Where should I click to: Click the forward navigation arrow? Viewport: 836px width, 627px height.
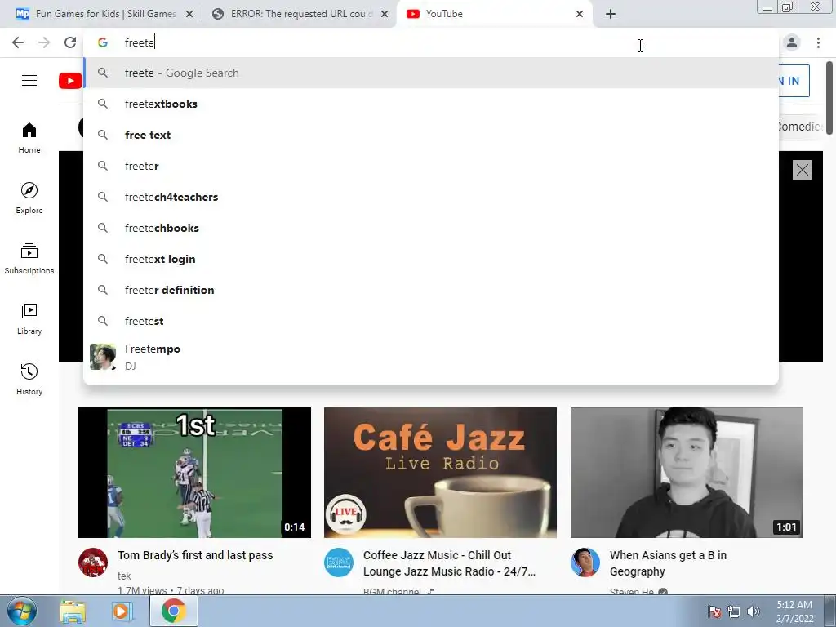pos(44,42)
